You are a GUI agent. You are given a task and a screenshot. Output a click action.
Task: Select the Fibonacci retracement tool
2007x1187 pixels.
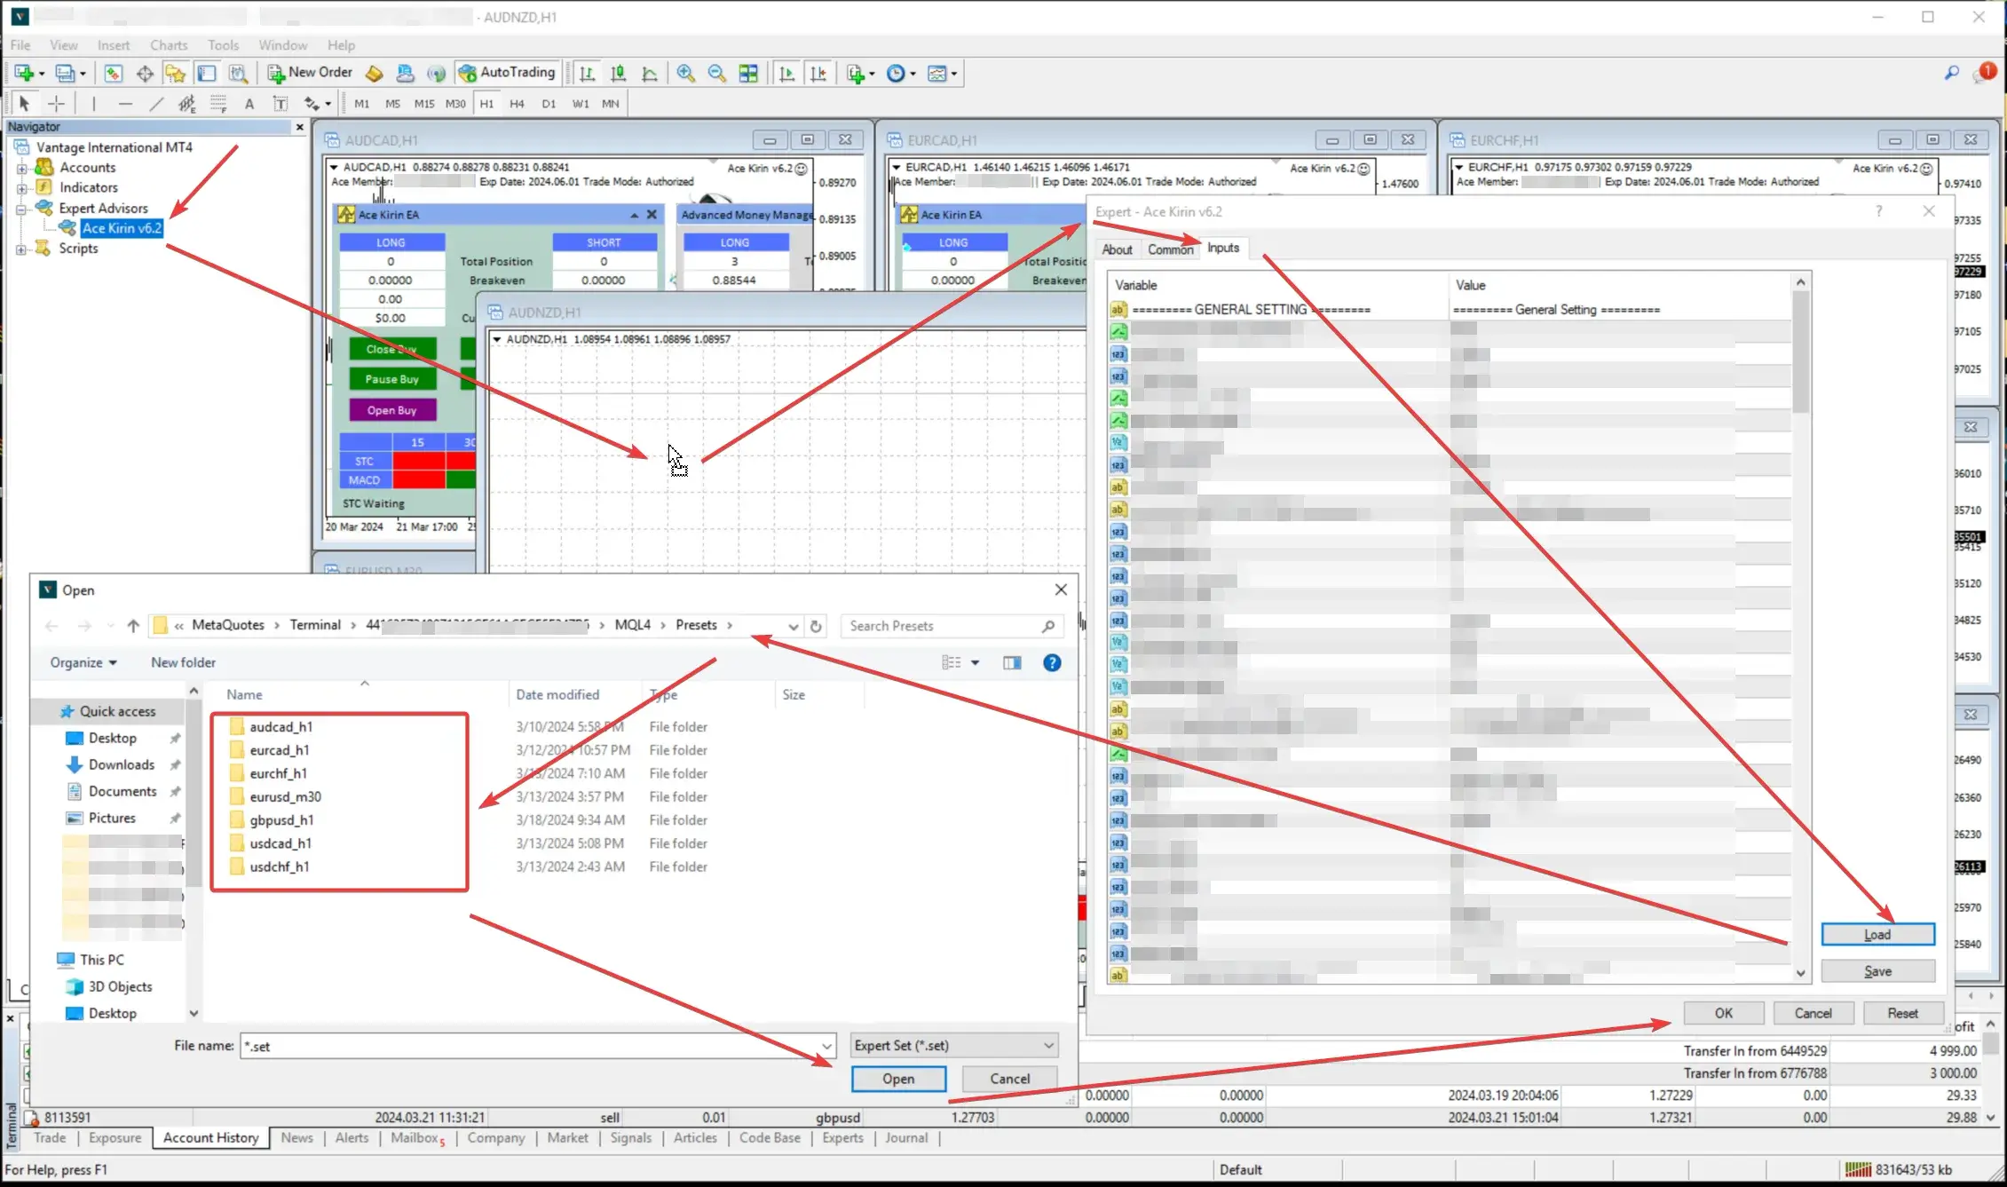(x=218, y=104)
